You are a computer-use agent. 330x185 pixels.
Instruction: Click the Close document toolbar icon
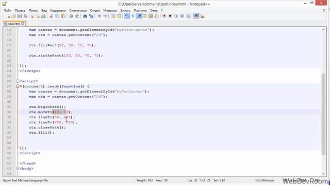click(32, 16)
